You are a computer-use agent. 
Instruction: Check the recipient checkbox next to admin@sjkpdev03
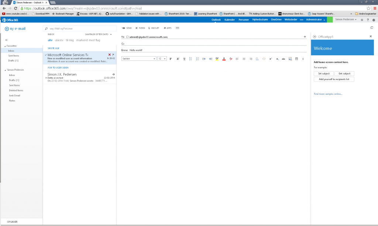(128, 36)
